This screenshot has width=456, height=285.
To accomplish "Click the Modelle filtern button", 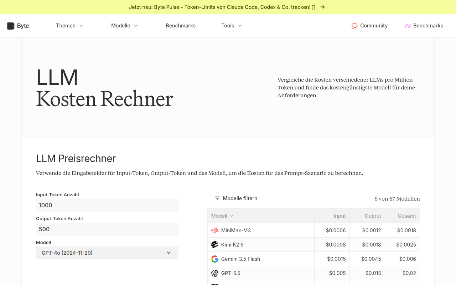I will (x=236, y=198).
